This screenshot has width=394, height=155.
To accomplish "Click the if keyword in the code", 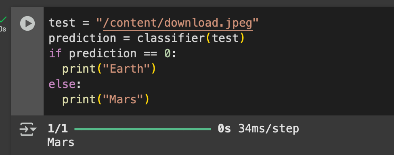I will (55, 54).
